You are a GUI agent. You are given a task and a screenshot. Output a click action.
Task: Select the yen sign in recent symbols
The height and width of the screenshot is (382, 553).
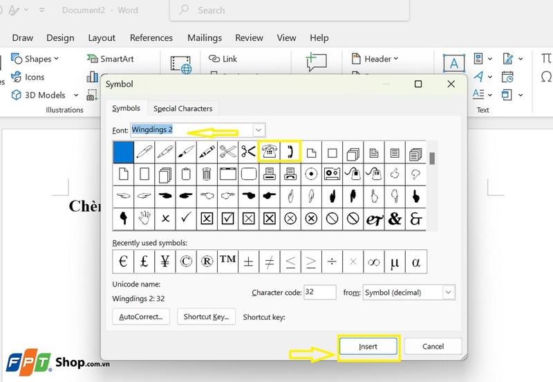click(x=165, y=262)
